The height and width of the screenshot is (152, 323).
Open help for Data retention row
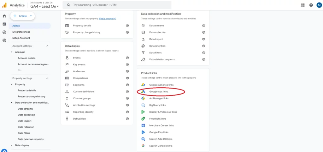203,46
